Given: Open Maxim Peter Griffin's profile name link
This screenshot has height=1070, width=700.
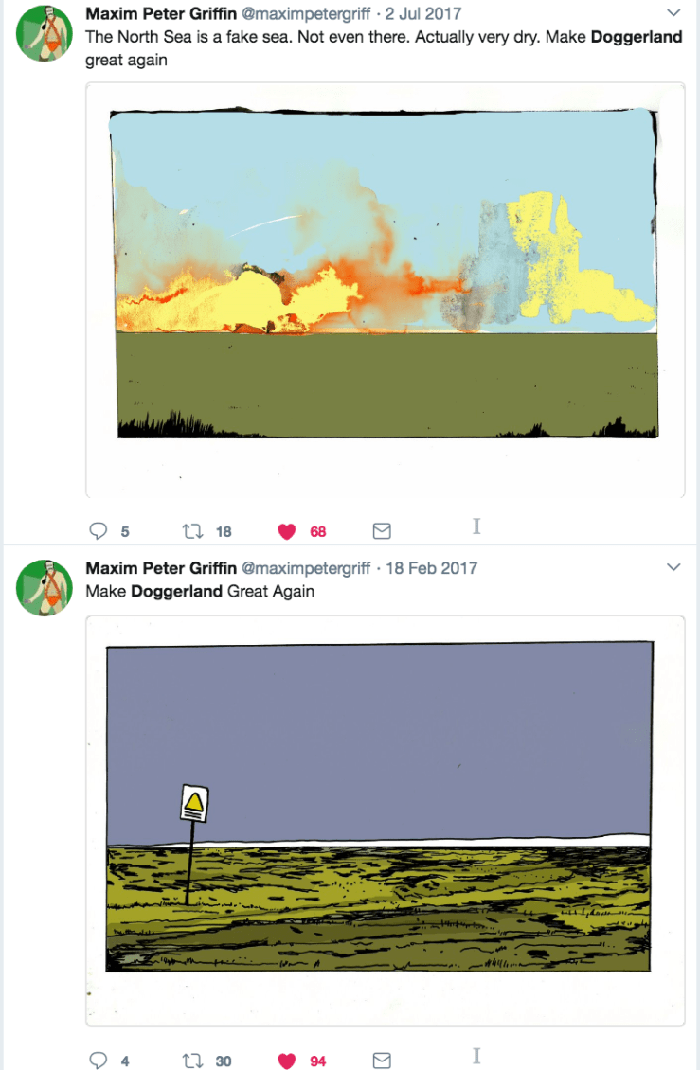Looking at the screenshot, I should (x=159, y=13).
